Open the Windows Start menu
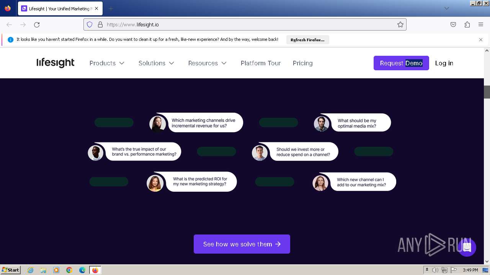This screenshot has height=275, width=490. pos(10,270)
